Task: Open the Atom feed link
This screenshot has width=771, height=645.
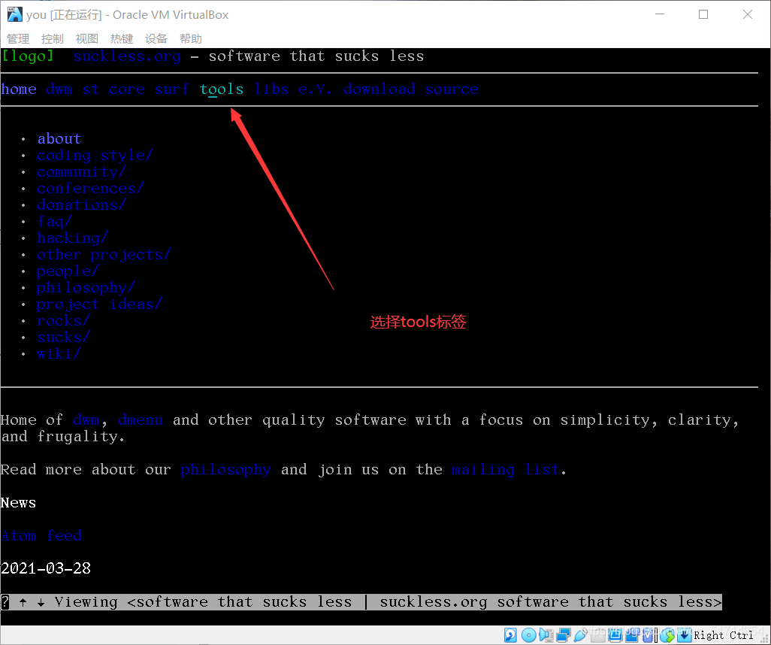Action: 41,536
